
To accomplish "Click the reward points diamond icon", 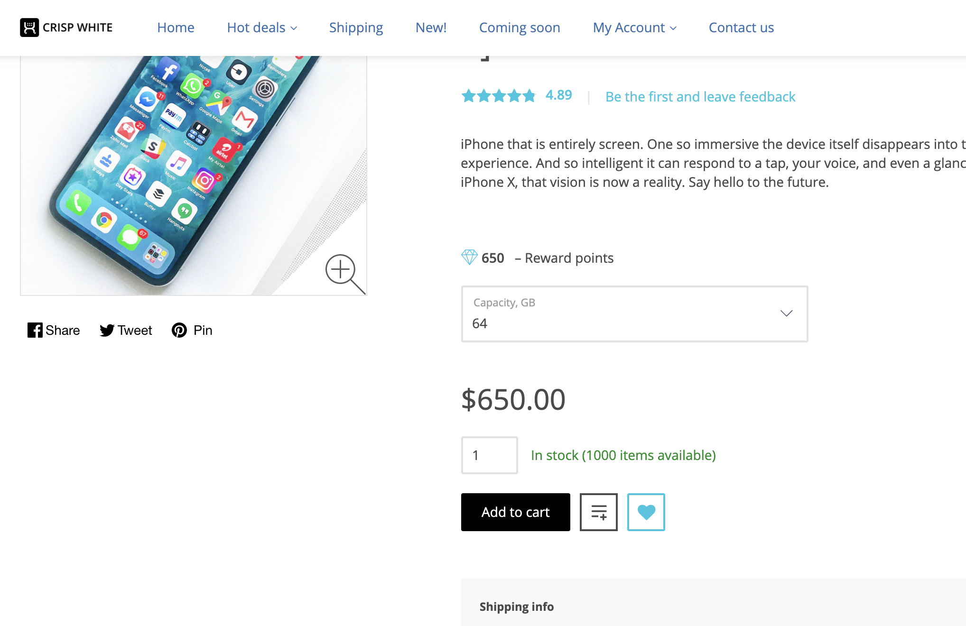I will [x=469, y=258].
